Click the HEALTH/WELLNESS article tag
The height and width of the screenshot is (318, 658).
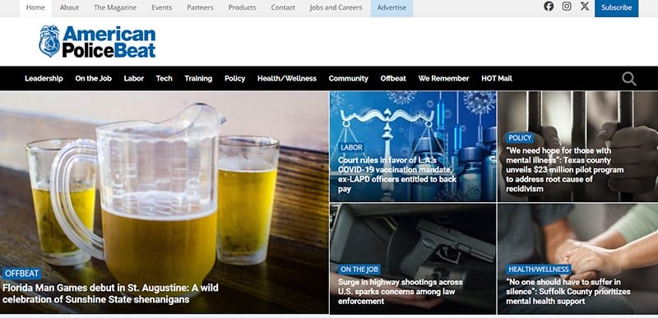pos(539,269)
